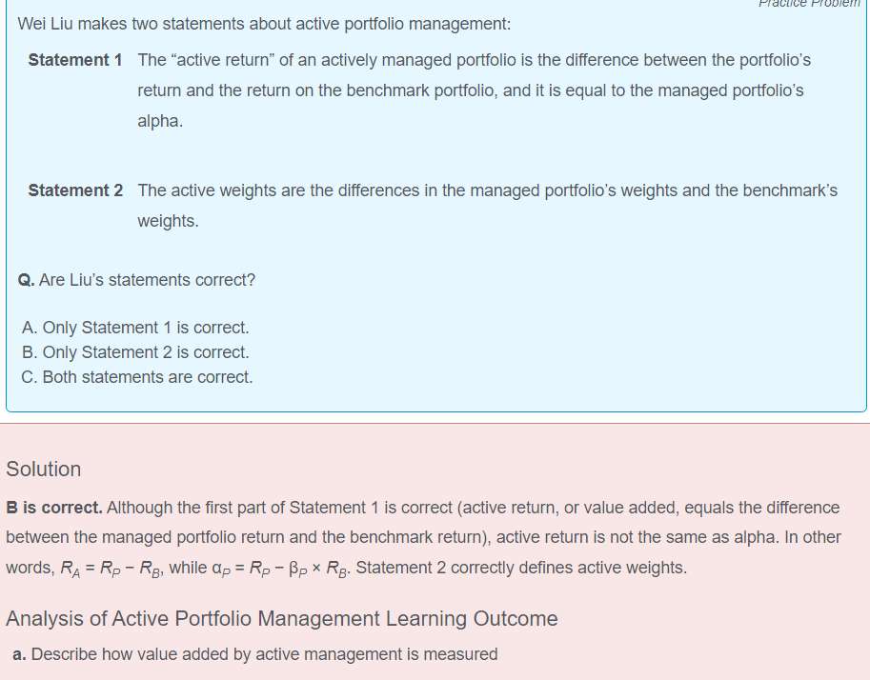This screenshot has width=870, height=680.
Task: Click the Q. marker before the question
Action: [x=26, y=280]
